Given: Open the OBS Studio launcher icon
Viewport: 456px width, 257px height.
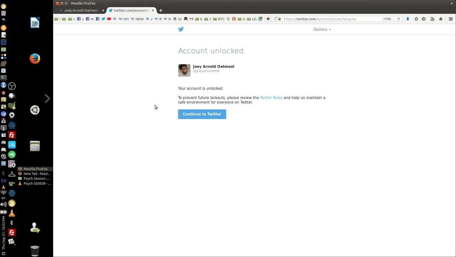Looking at the screenshot, I should click(12, 86).
